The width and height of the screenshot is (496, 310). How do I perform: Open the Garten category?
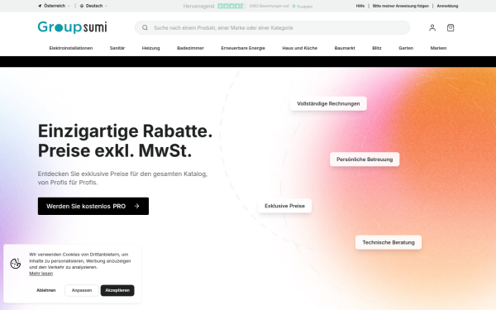406,48
